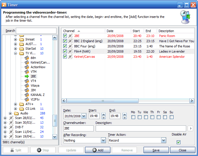198x156 pixels.
Task: Open the Timer Action dropdown
Action: pos(163,140)
